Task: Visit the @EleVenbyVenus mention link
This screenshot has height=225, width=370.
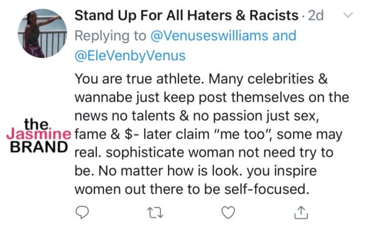Action: (130, 56)
